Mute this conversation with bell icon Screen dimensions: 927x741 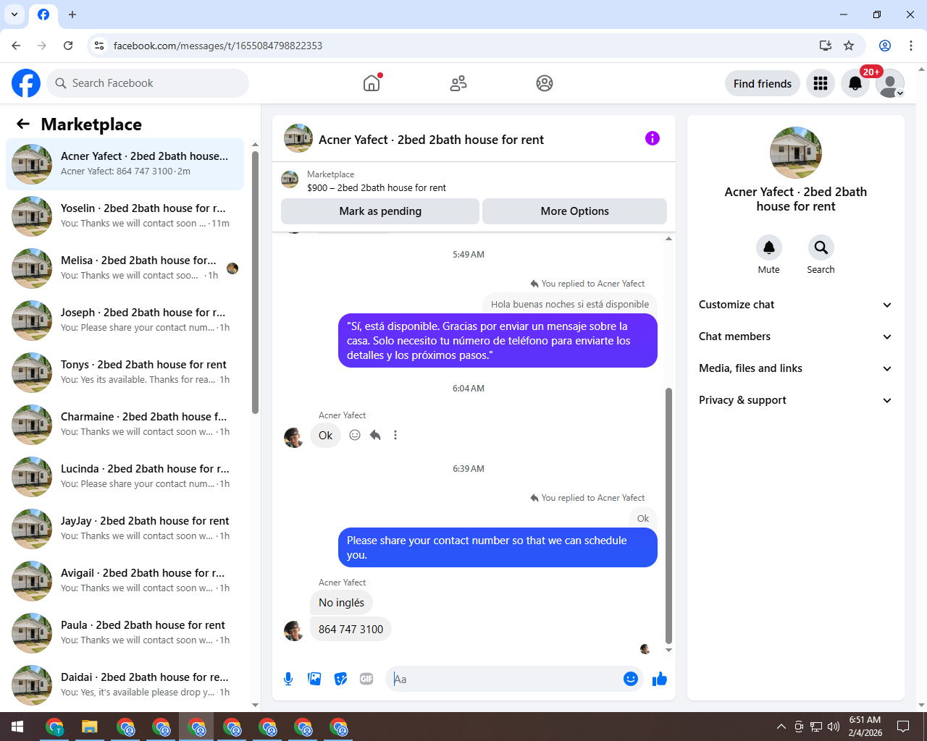point(769,247)
